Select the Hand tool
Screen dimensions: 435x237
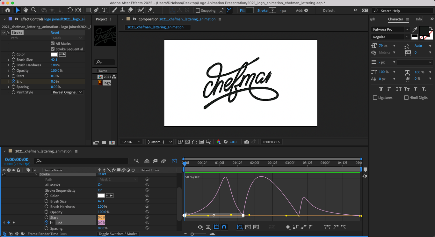(x=26, y=10)
